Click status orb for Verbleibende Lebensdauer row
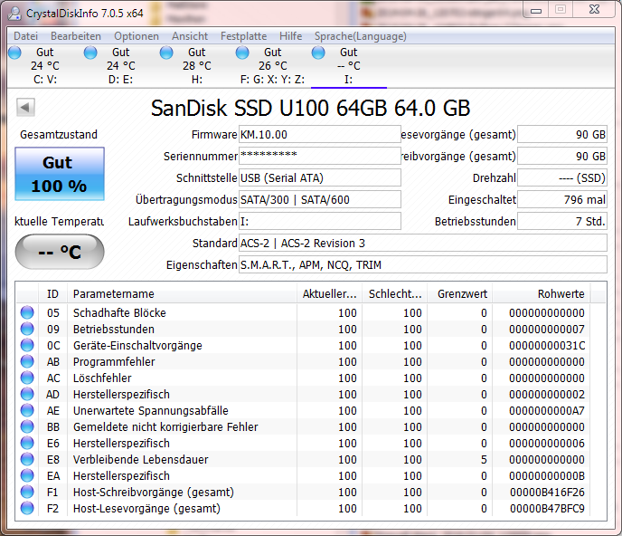622x536 pixels. click(27, 459)
